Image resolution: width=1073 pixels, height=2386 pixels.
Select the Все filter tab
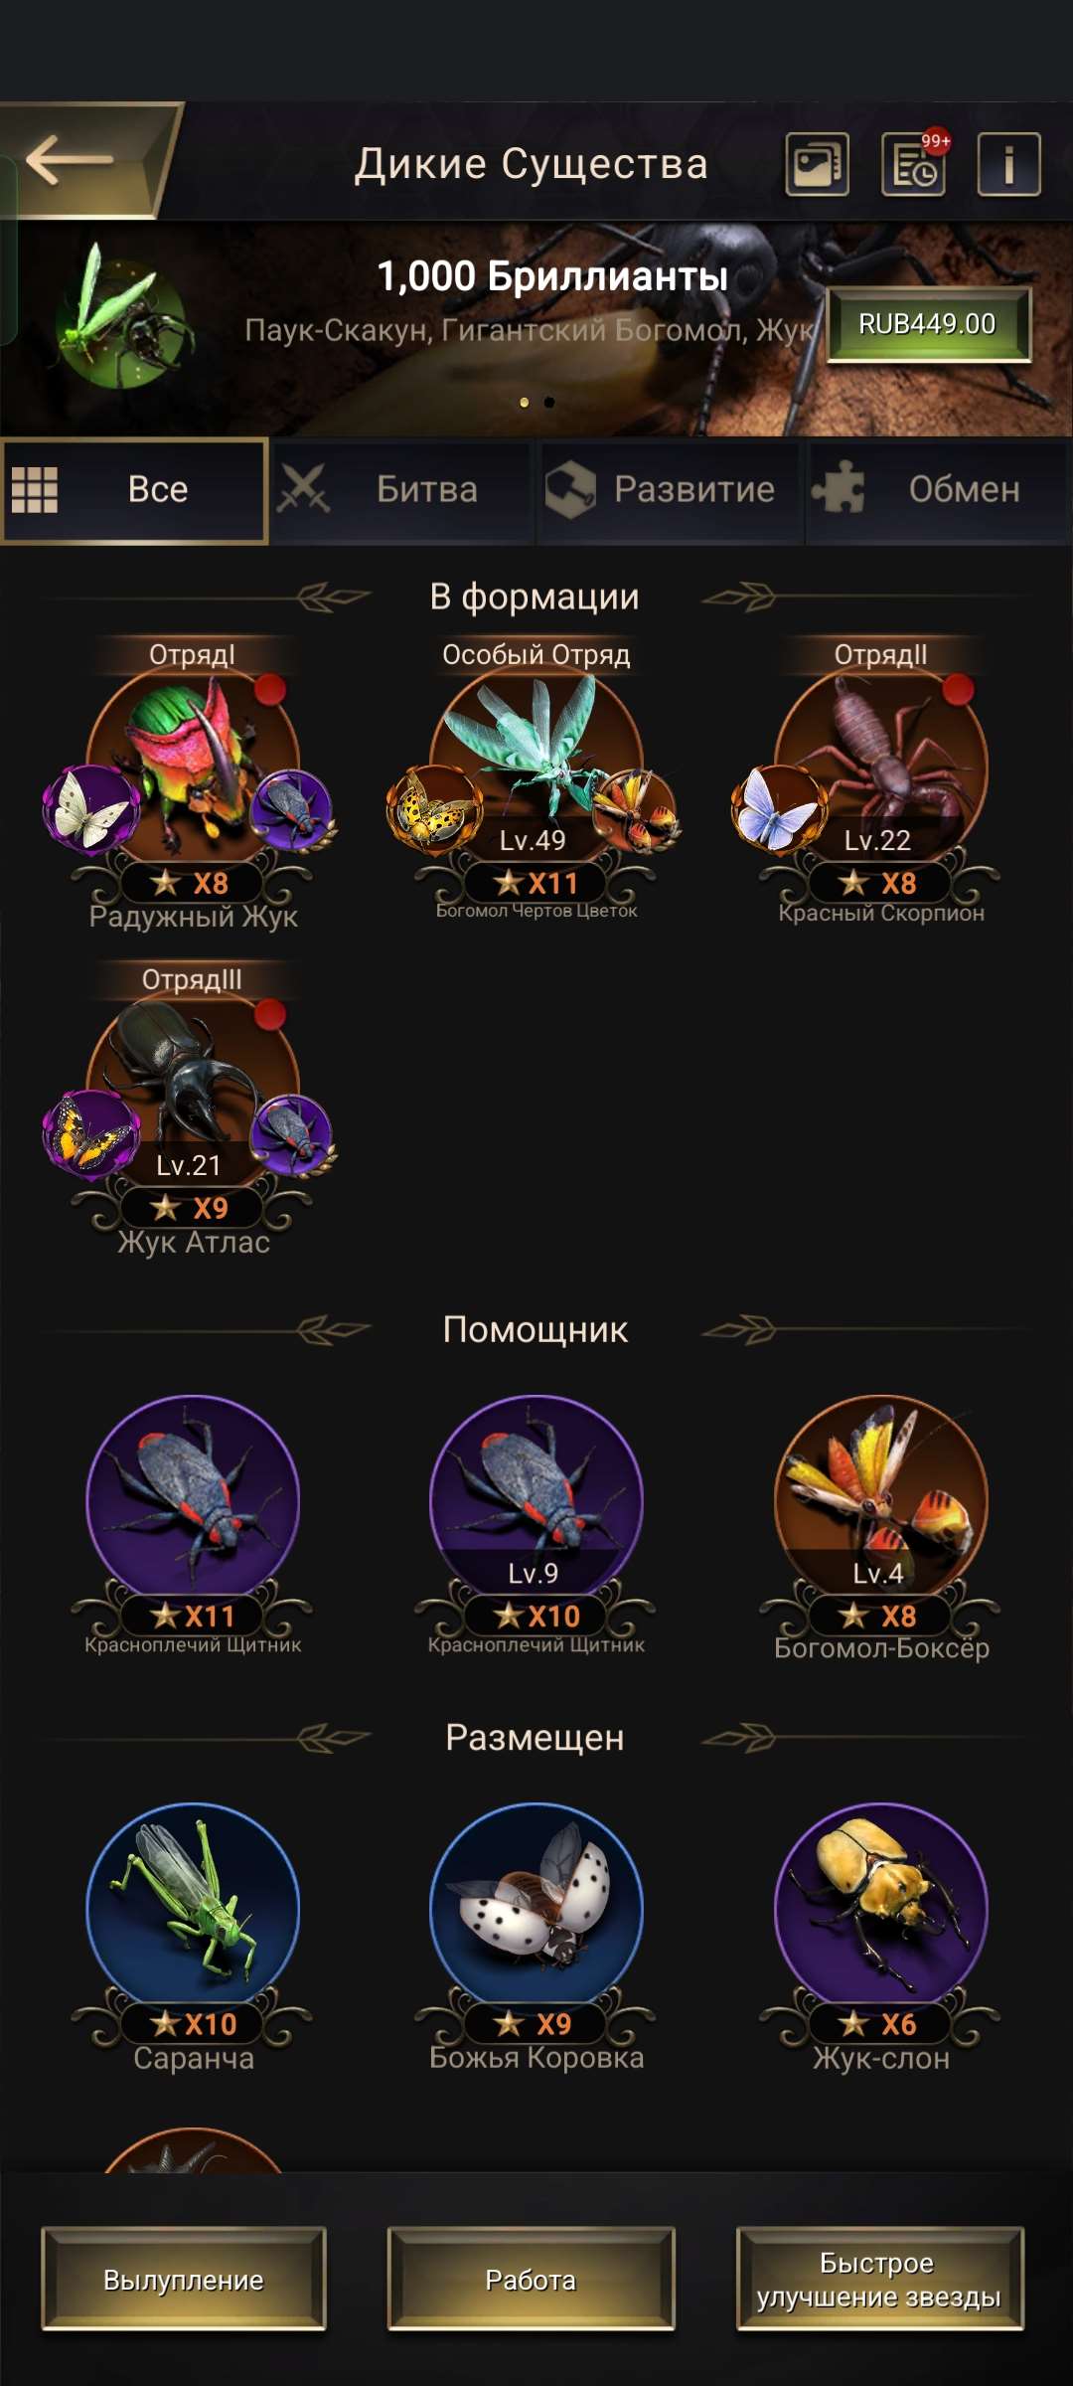click(134, 490)
